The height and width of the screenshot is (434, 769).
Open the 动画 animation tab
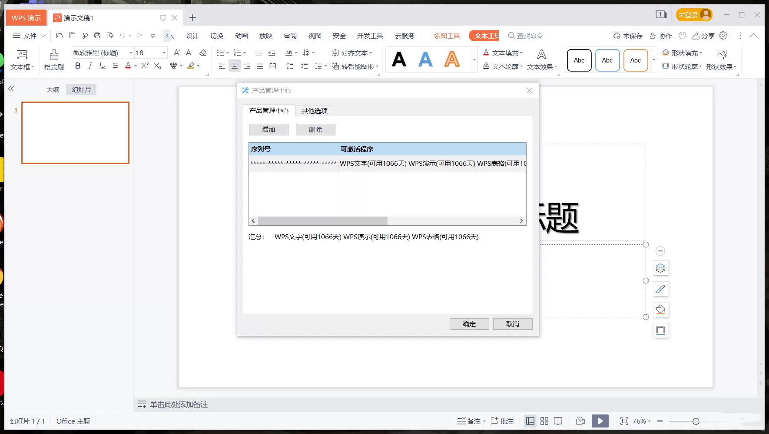[242, 36]
